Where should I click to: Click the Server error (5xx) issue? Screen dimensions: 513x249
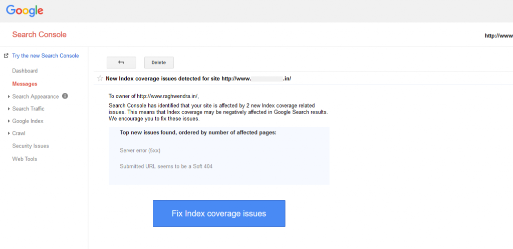140,150
